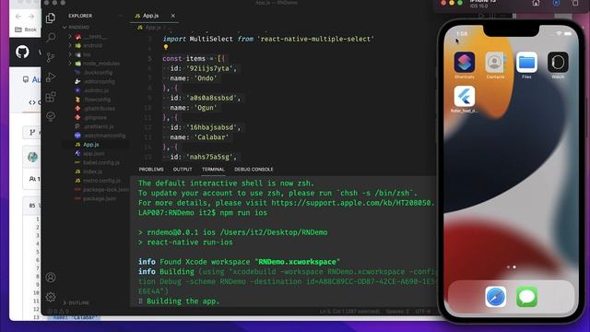Click the GitHub logo in browser window
This screenshot has width=590, height=332.
[x=22, y=52]
